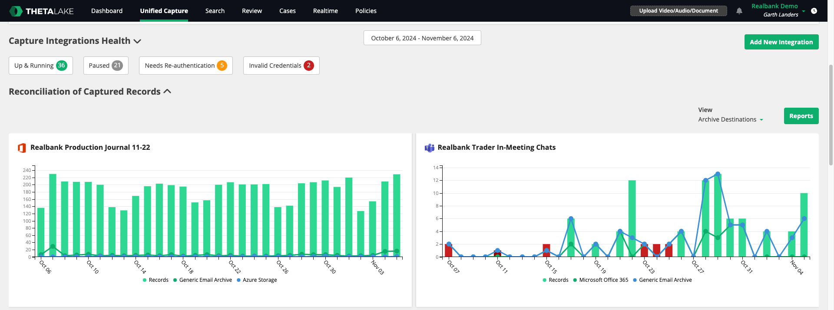The width and height of the screenshot is (834, 310).
Task: Filter integrations by Paused status
Action: click(106, 66)
